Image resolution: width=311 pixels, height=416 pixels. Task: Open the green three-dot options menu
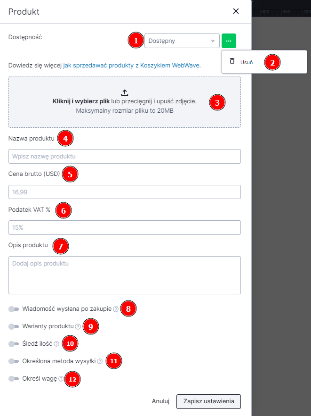[x=229, y=41]
